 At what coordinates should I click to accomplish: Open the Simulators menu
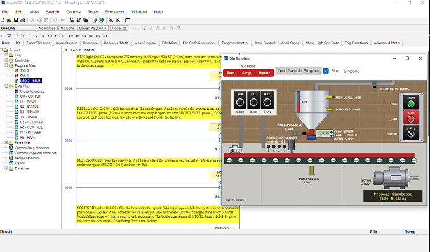114,12
